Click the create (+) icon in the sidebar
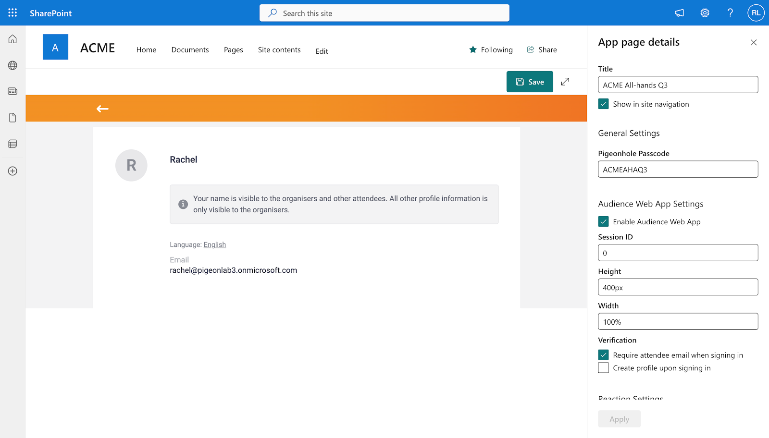769x438 pixels. [12, 170]
